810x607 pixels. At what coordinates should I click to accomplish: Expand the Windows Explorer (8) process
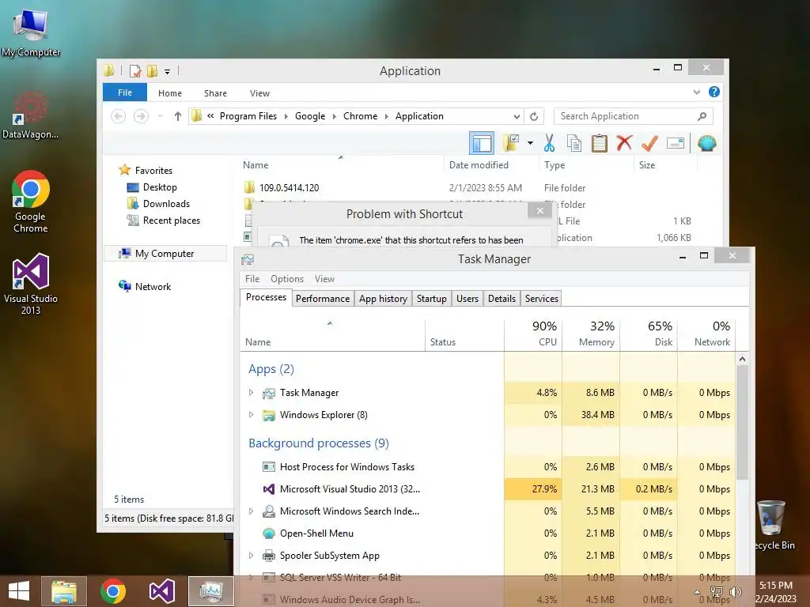coord(251,415)
